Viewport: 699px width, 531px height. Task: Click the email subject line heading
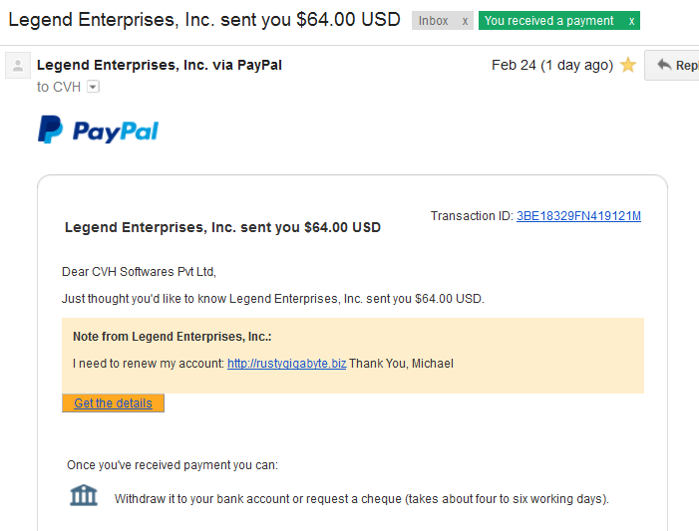click(x=204, y=20)
